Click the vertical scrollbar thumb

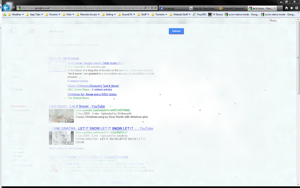coord(298,58)
